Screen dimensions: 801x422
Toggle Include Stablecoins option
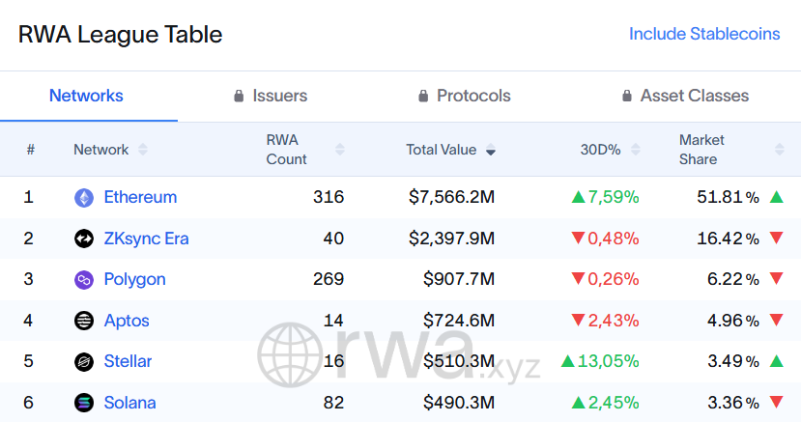704,34
